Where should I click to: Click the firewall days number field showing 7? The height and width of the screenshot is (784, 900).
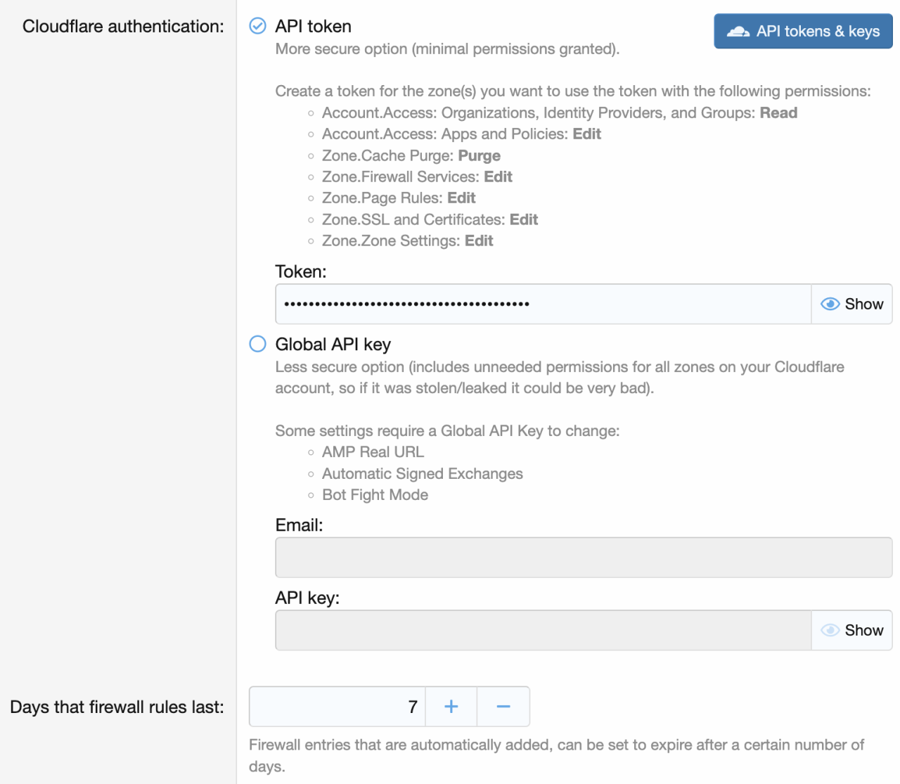[337, 707]
